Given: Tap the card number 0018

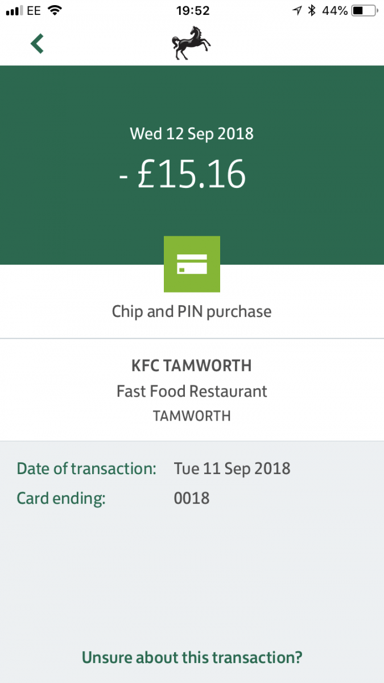Looking at the screenshot, I should point(192,499).
